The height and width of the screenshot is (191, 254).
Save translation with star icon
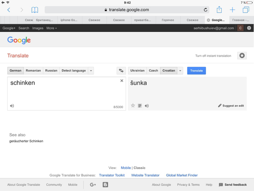click(x=133, y=105)
